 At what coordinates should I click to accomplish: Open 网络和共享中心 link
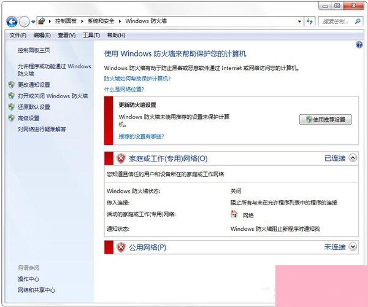click(x=36, y=290)
